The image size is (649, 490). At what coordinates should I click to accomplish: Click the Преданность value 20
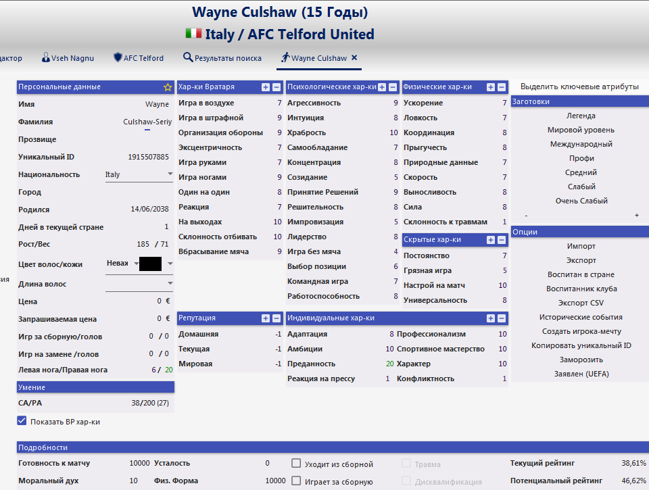pyautogui.click(x=390, y=364)
